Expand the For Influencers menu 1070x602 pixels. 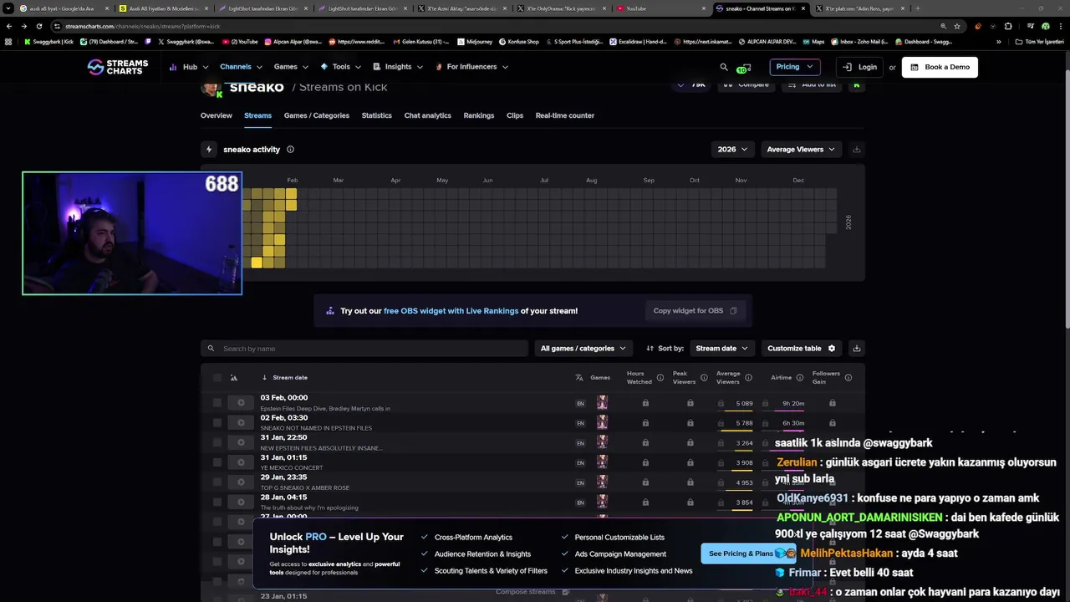(x=471, y=67)
